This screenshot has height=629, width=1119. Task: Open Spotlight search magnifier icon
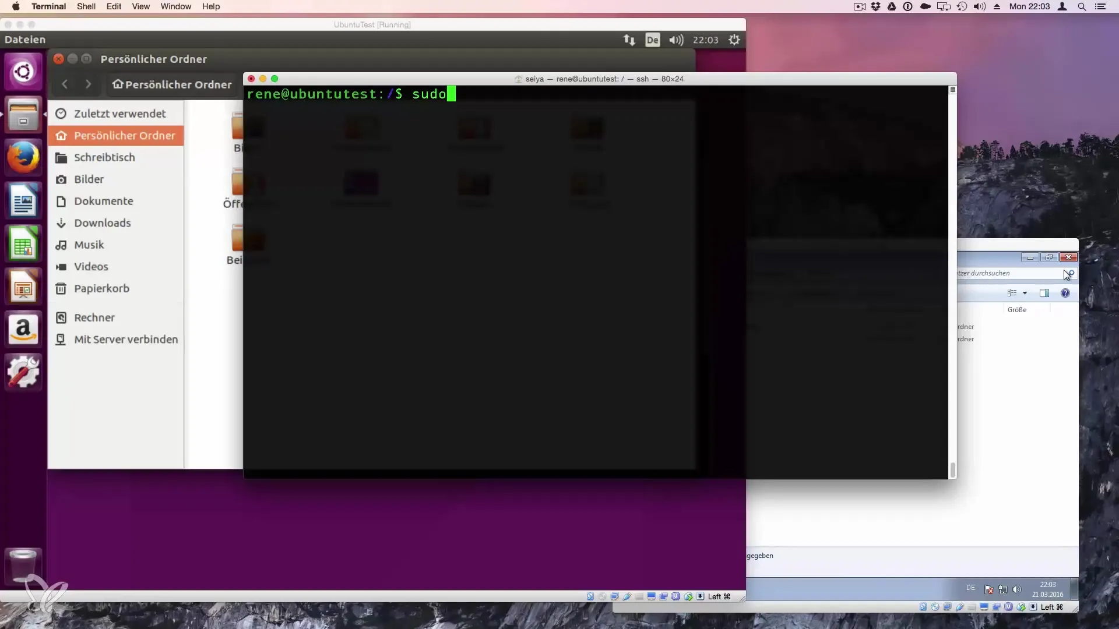click(x=1082, y=6)
